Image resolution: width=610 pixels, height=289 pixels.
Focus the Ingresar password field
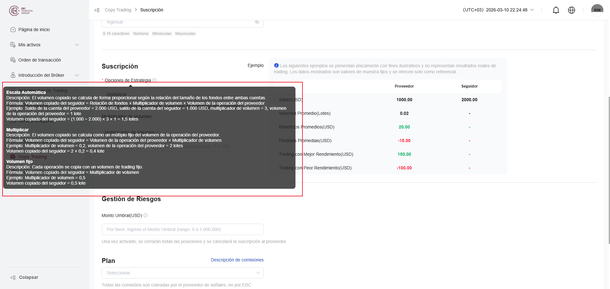tap(183, 22)
